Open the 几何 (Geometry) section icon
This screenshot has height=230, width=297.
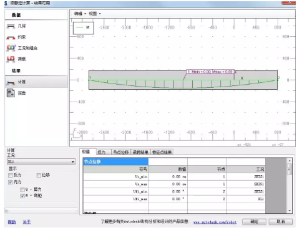[x=11, y=26]
